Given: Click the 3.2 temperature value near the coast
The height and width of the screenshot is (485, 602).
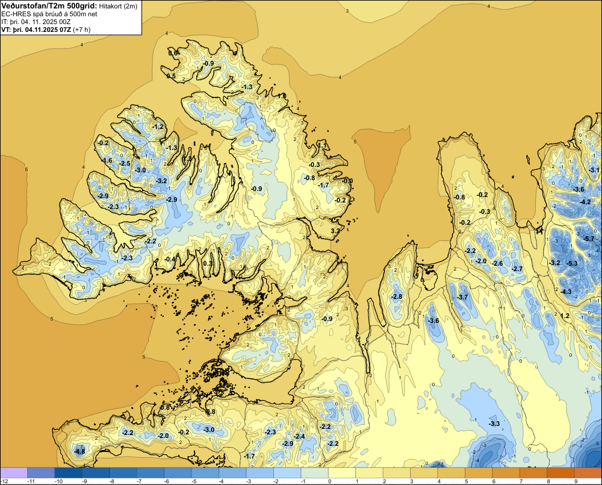Looking at the screenshot, I should click(x=335, y=231).
